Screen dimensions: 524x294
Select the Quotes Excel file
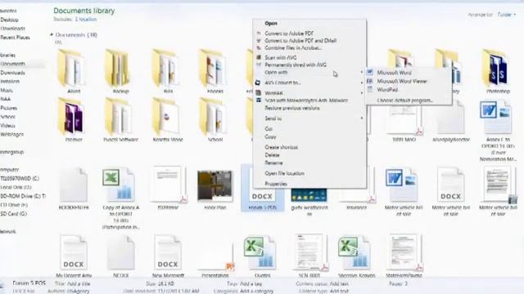pos(262,256)
